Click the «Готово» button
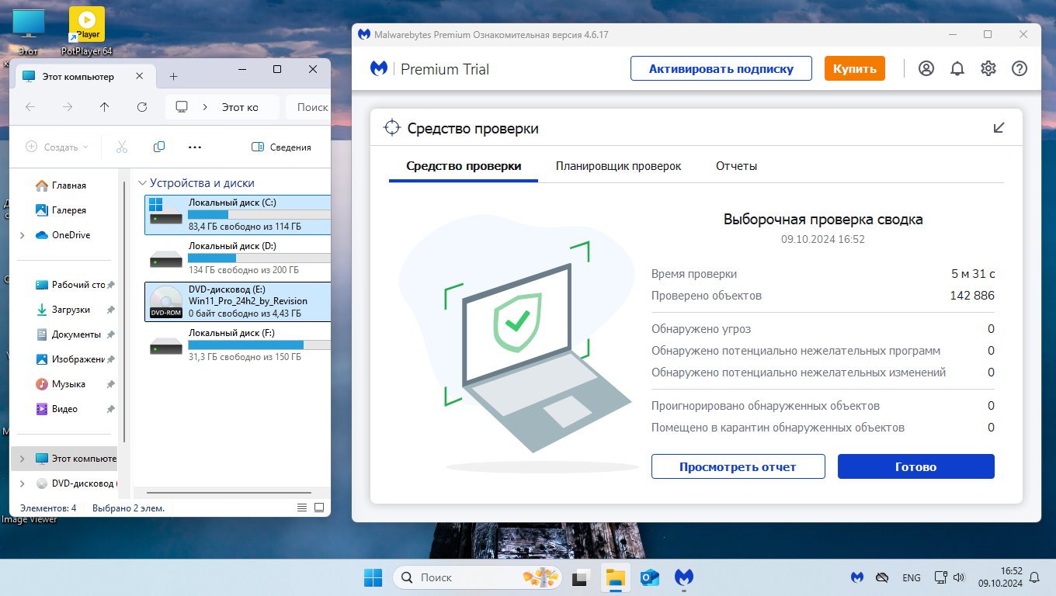Screen dimensions: 1056x596 pyautogui.click(x=915, y=466)
